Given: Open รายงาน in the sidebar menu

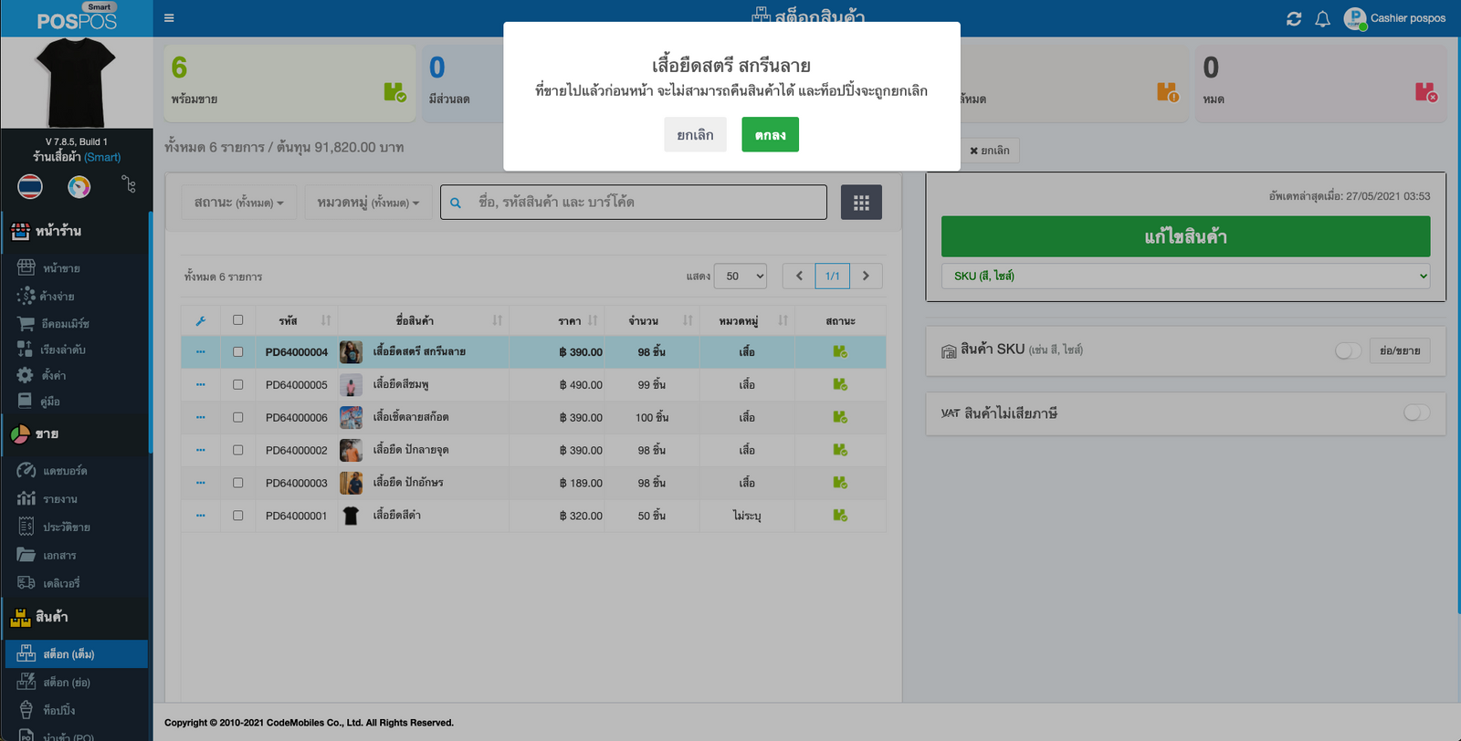Looking at the screenshot, I should pos(60,499).
